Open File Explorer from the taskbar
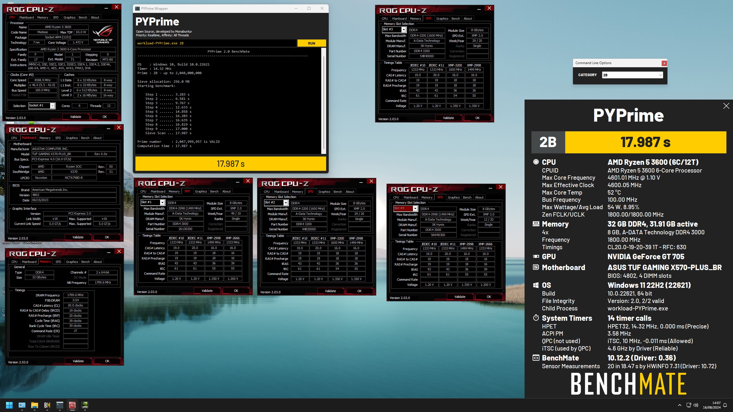Screen dimensions: 733x412 tap(35, 405)
